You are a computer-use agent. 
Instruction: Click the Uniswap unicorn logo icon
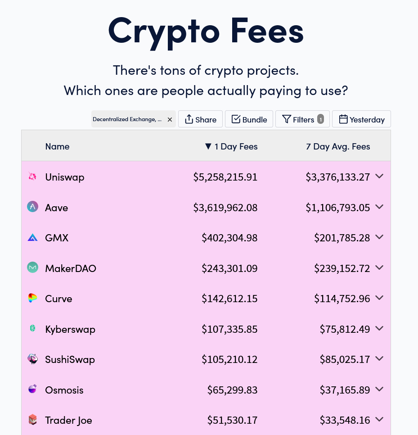tap(32, 177)
